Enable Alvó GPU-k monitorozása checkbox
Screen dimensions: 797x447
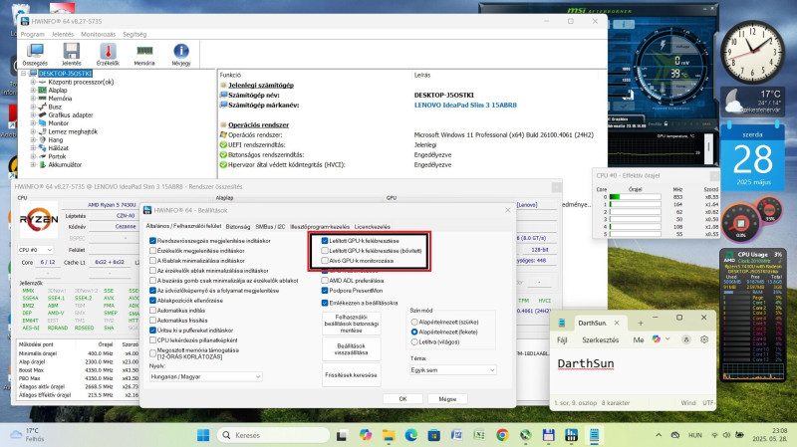coord(325,261)
